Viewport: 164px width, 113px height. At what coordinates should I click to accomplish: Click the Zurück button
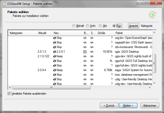109,105
